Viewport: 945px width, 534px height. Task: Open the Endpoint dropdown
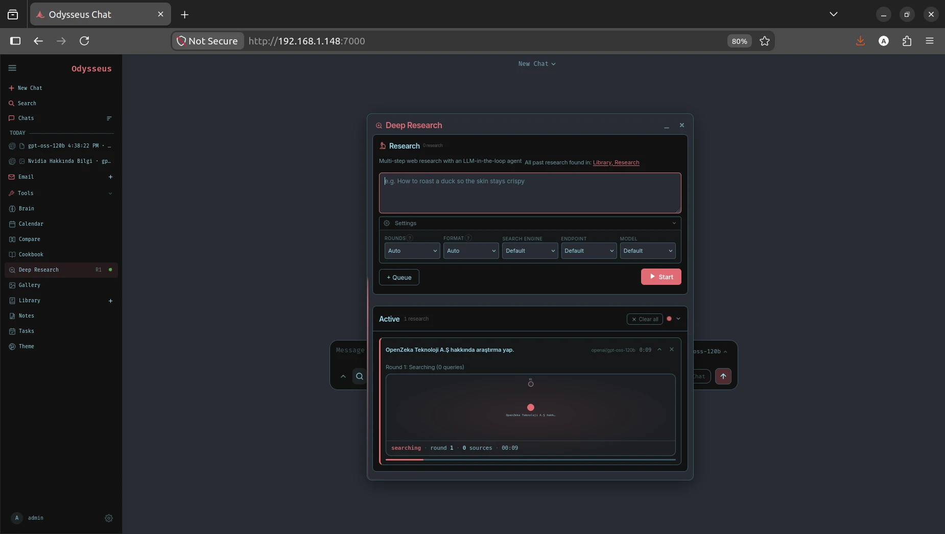589,251
